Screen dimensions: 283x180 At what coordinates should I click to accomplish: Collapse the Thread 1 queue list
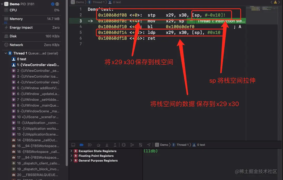(x=6, y=53)
